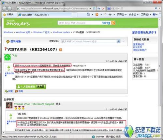Viewport: 163px width, 140px height.
Task: Open the 工具 (Tools) menu
Action: point(146,14)
